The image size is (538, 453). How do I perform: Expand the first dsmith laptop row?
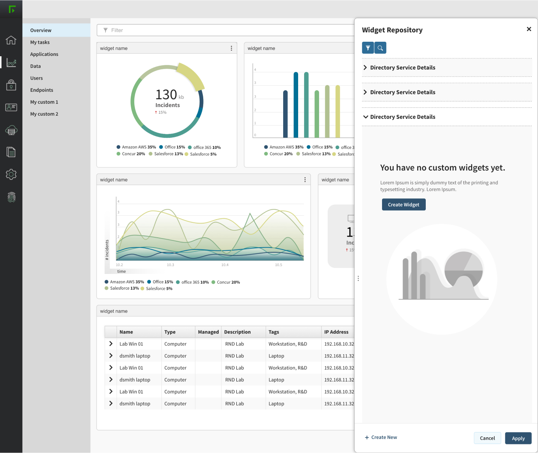(111, 356)
